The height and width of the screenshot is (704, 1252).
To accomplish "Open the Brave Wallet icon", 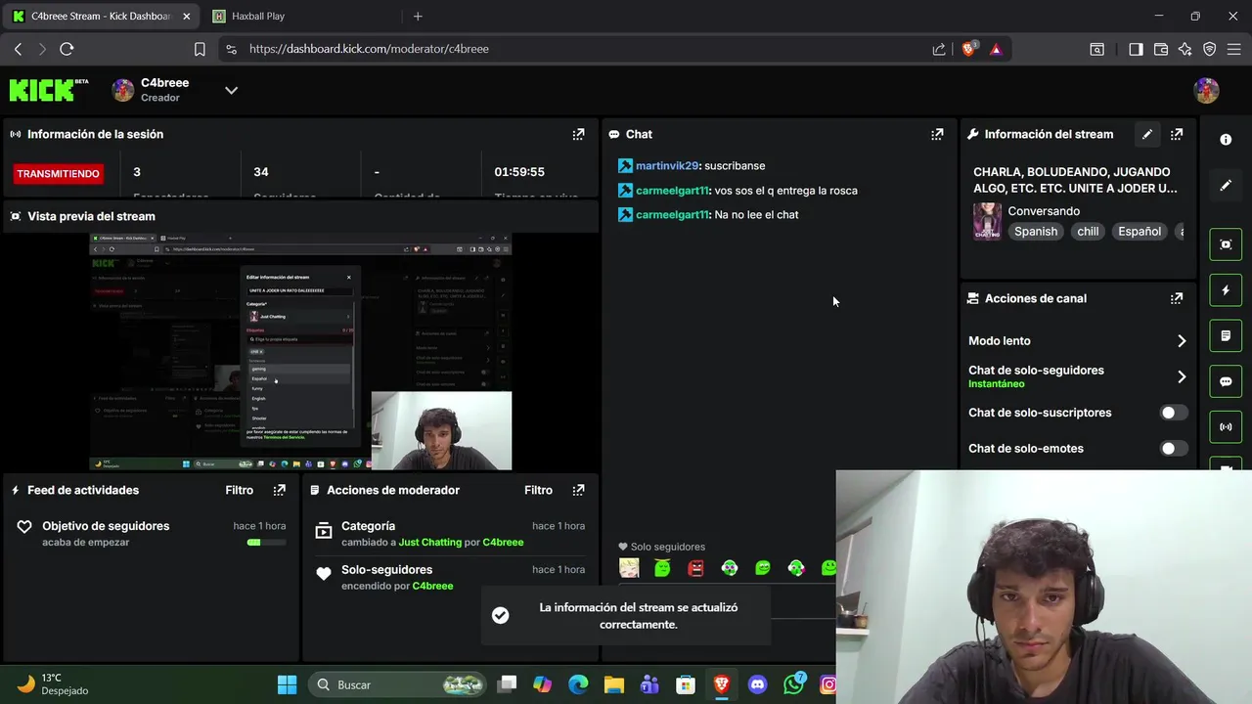I will 1161,49.
